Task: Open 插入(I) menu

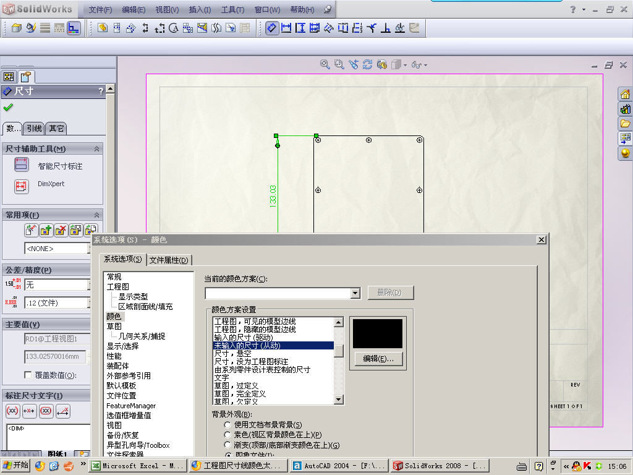Action: pos(200,10)
